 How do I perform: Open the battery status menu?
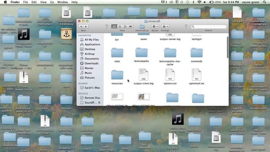coord(215,2)
